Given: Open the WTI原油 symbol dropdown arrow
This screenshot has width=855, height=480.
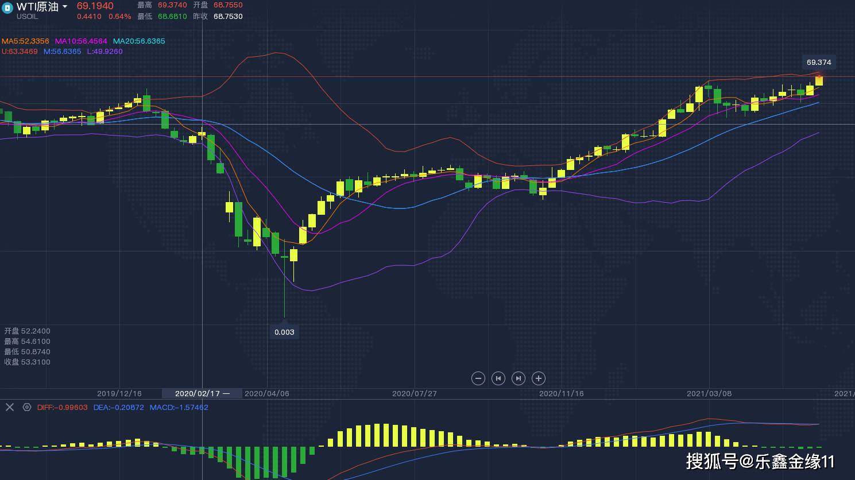Looking at the screenshot, I should (x=65, y=7).
